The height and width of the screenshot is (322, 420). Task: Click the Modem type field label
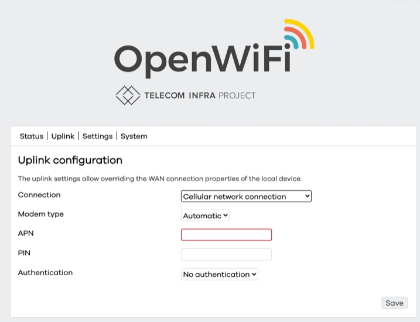tap(41, 214)
